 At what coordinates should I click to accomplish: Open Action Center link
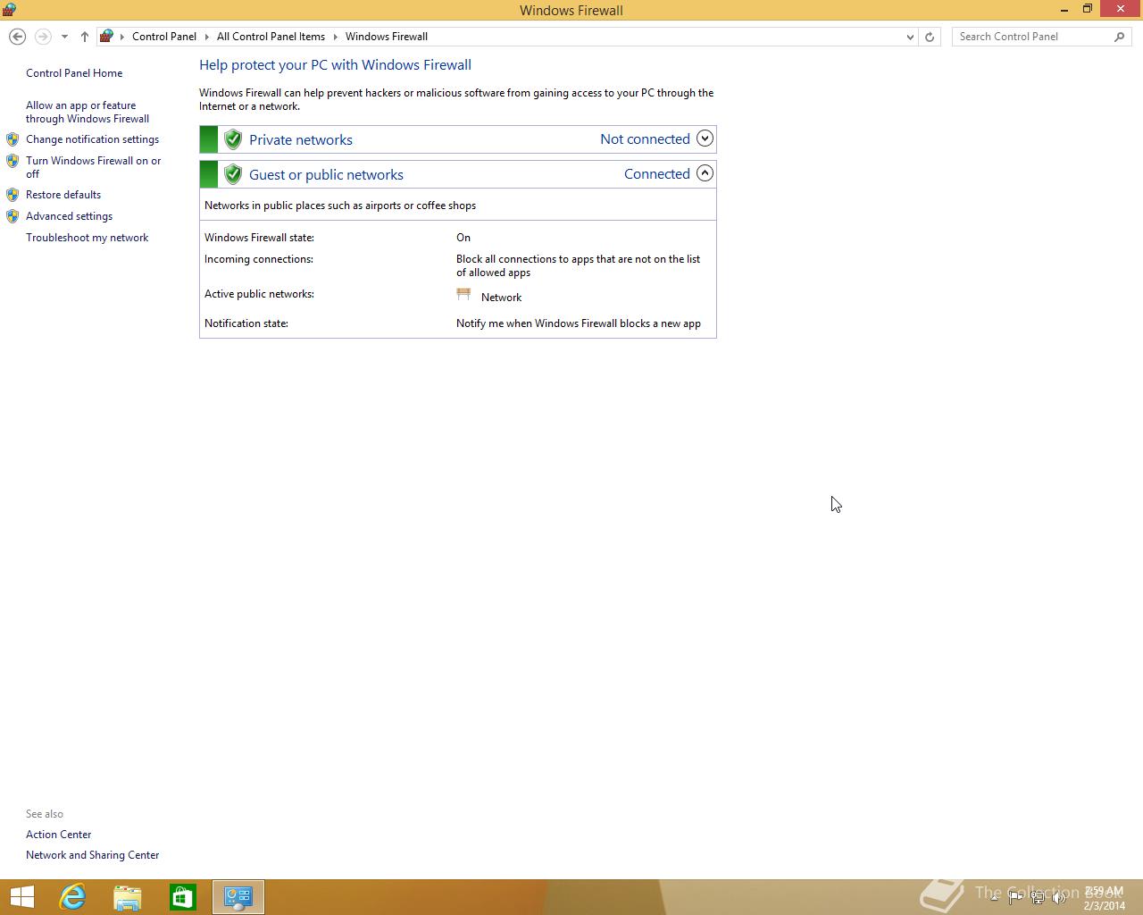58,835
